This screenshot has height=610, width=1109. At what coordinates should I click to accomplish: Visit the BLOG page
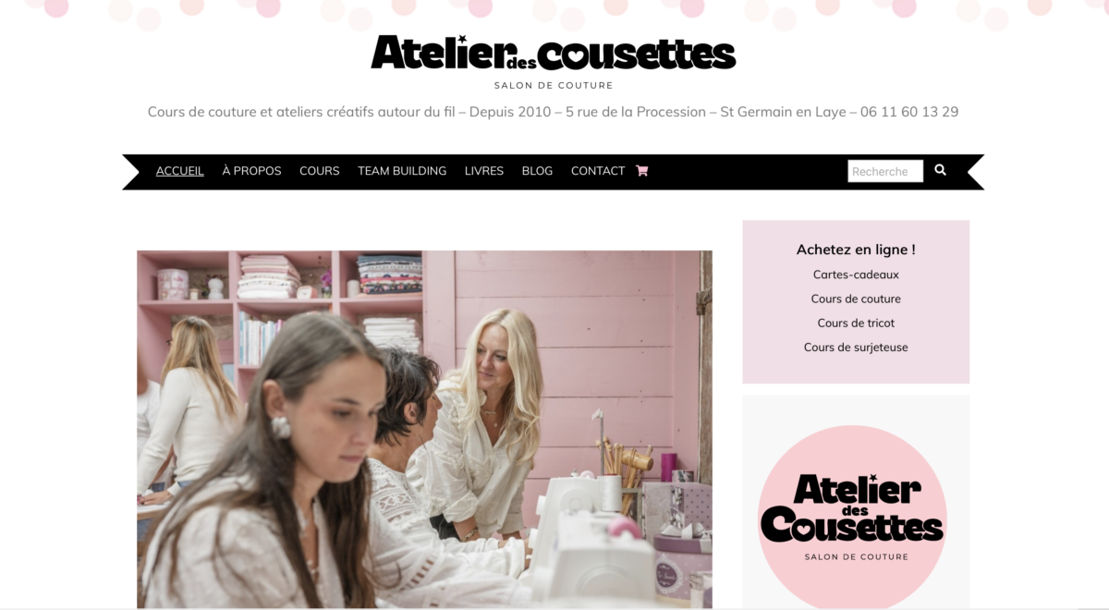click(537, 171)
